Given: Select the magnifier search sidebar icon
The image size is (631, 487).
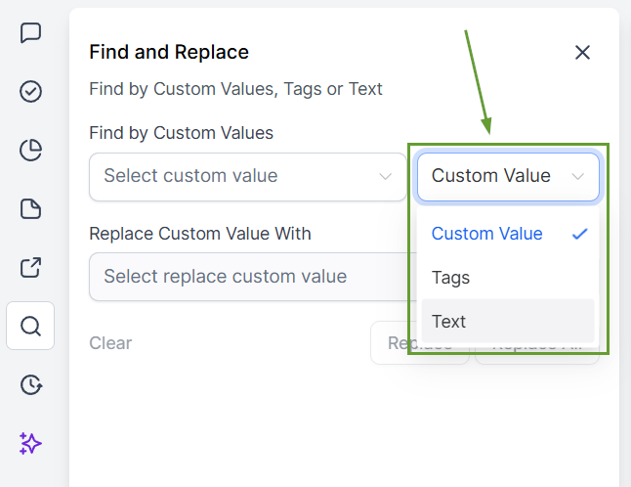Looking at the screenshot, I should point(30,326).
